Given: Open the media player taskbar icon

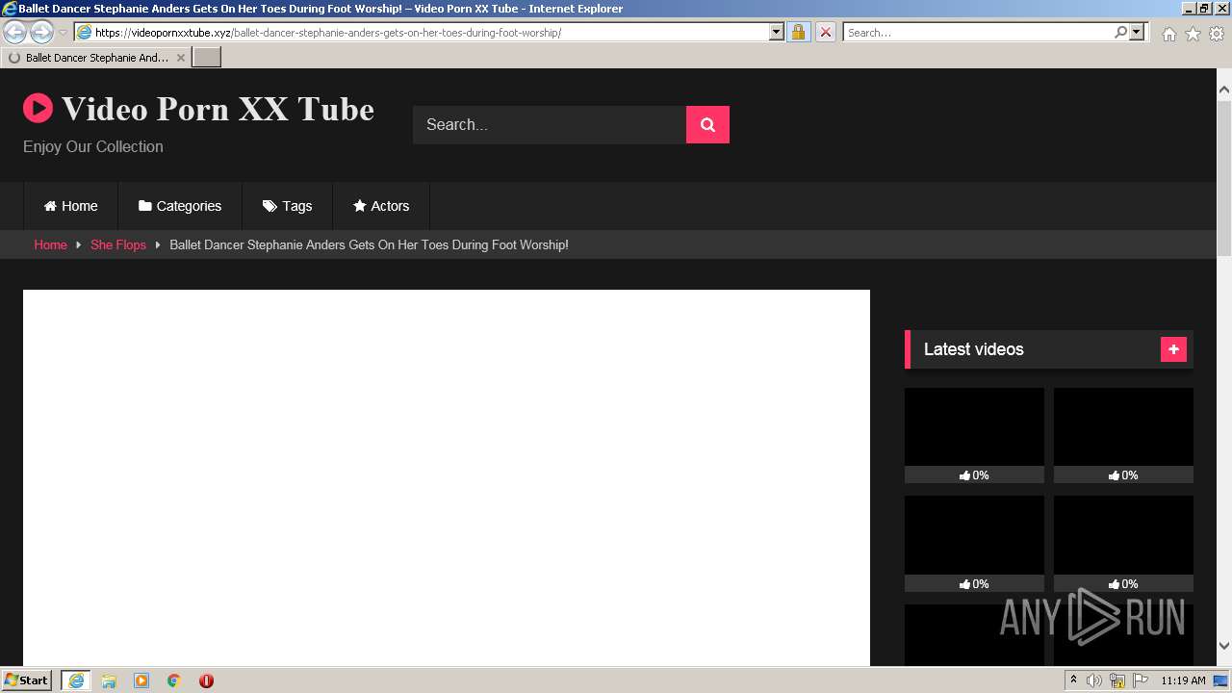Looking at the screenshot, I should tap(141, 680).
